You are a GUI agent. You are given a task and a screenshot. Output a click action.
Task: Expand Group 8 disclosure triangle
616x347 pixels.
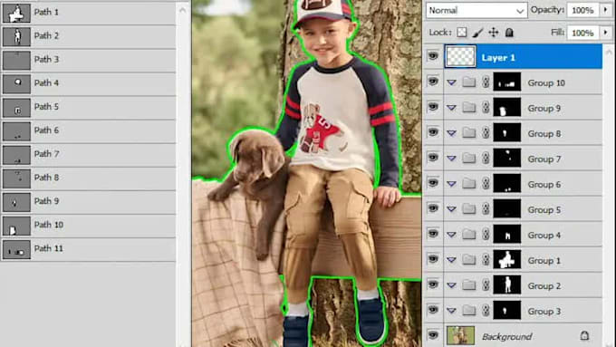click(x=452, y=133)
